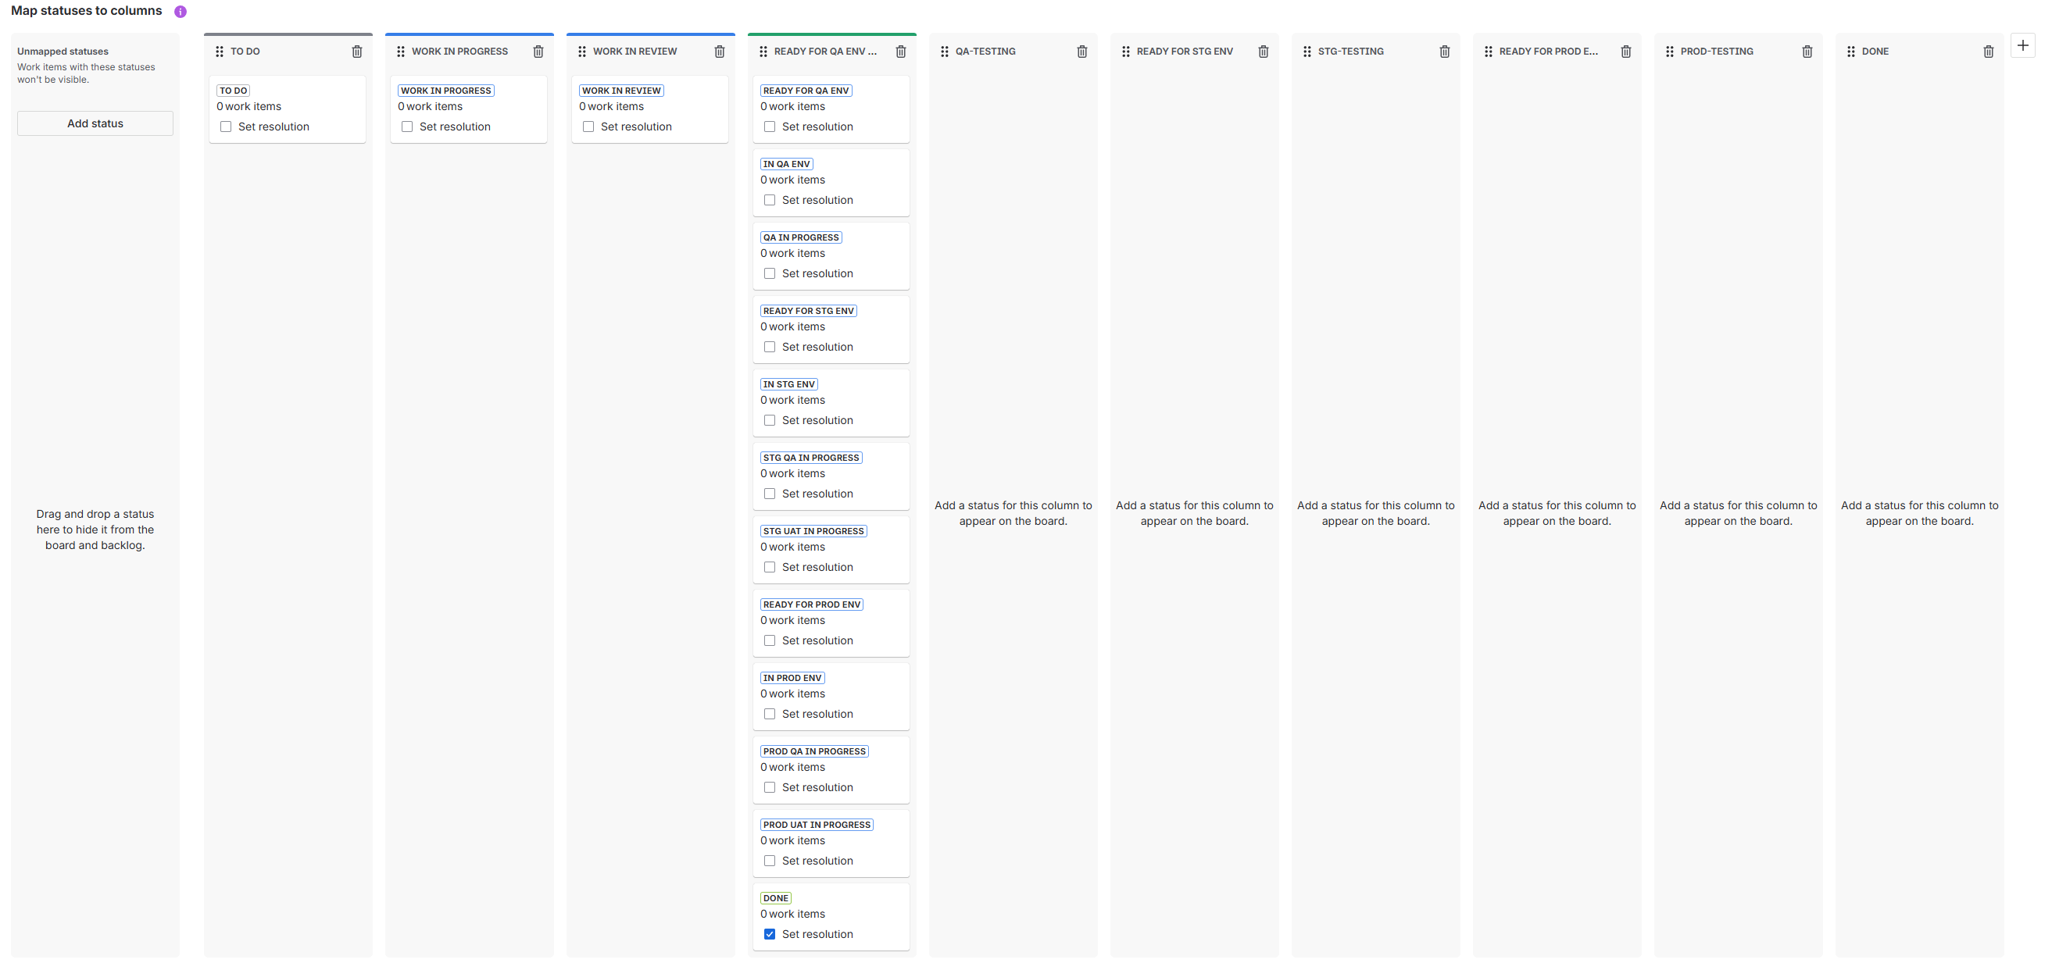Enable Set resolution for PROD UAT IN PROGRESS
Image resolution: width=2052 pixels, height=970 pixels.
[770, 861]
